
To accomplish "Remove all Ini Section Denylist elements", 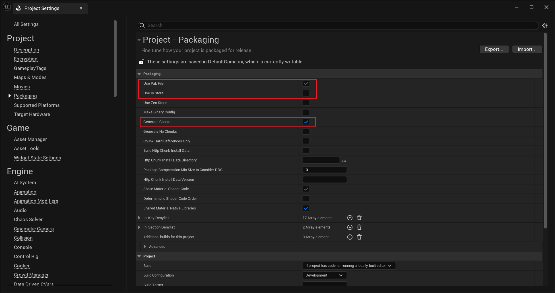I will click(x=359, y=227).
